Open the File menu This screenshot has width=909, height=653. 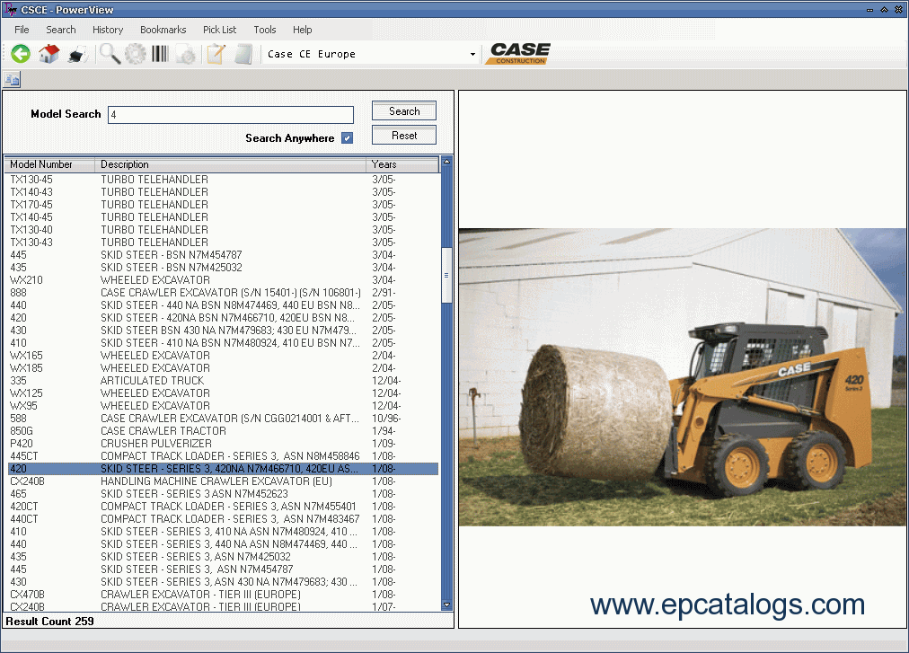tap(22, 30)
